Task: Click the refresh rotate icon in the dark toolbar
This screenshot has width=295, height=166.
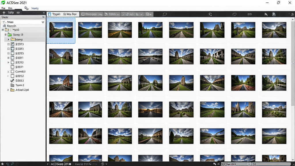Action: 210,14
